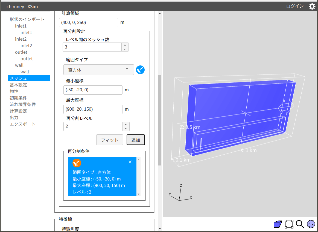Open the 範囲タイプ dropdown showing 直方体

point(98,70)
